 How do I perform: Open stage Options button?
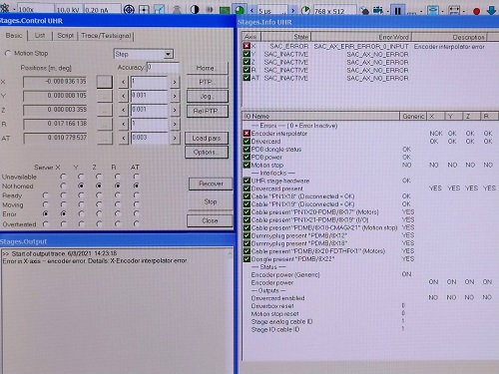pos(207,153)
